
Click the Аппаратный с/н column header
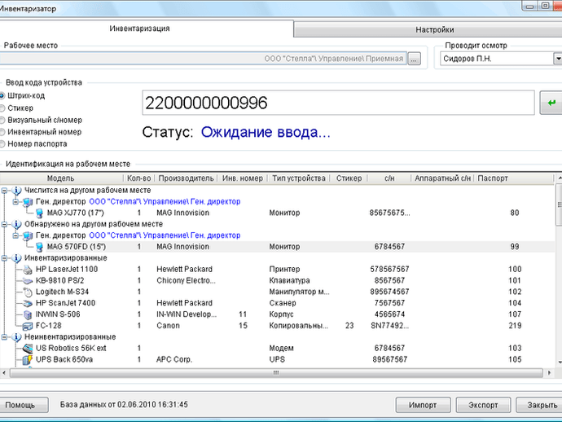pos(442,178)
